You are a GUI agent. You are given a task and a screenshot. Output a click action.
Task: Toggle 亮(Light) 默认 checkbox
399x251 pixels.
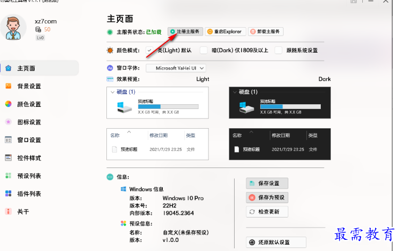[149, 51]
